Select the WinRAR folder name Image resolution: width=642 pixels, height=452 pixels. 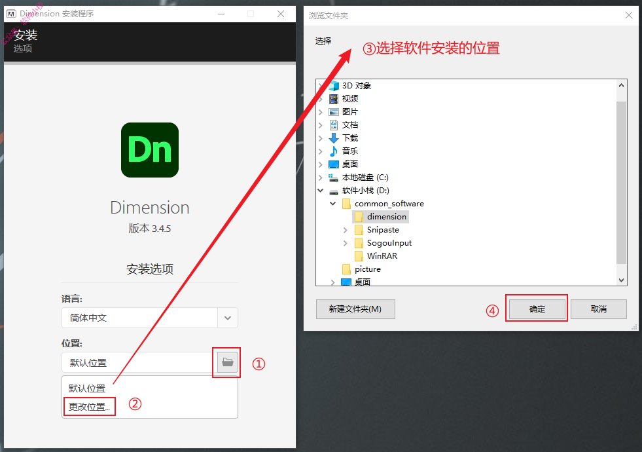(382, 256)
